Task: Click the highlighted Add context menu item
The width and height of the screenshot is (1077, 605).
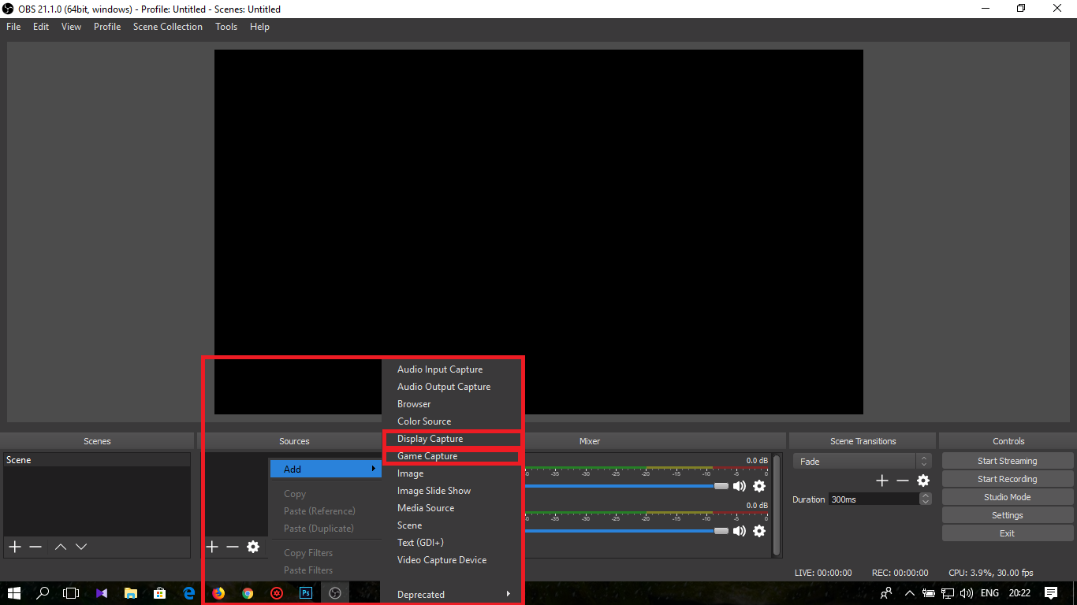Action: tap(326, 469)
